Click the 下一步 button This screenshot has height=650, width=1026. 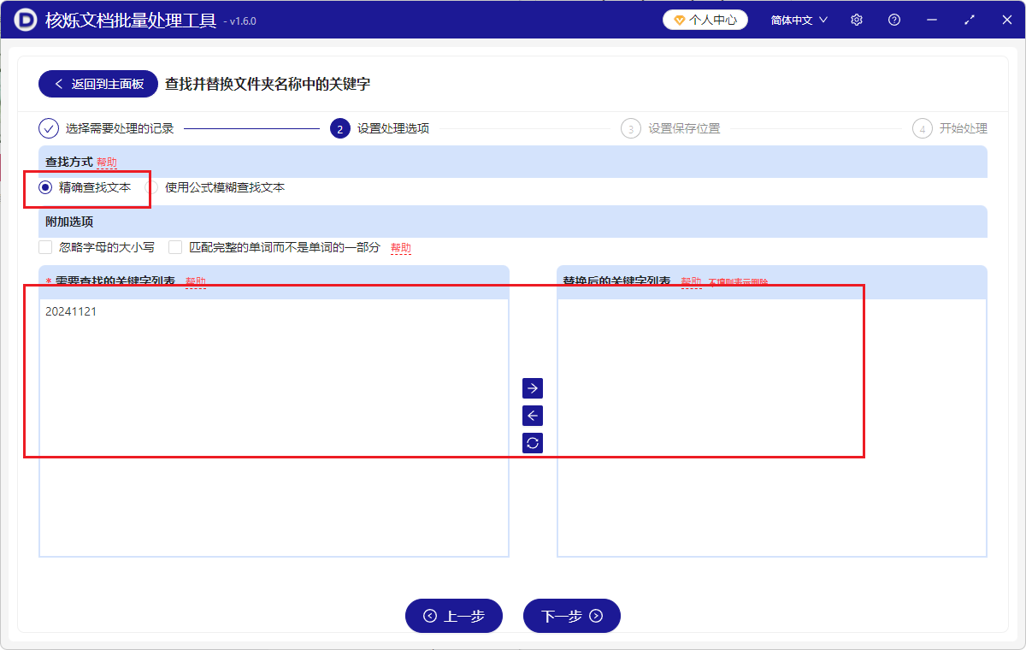571,616
